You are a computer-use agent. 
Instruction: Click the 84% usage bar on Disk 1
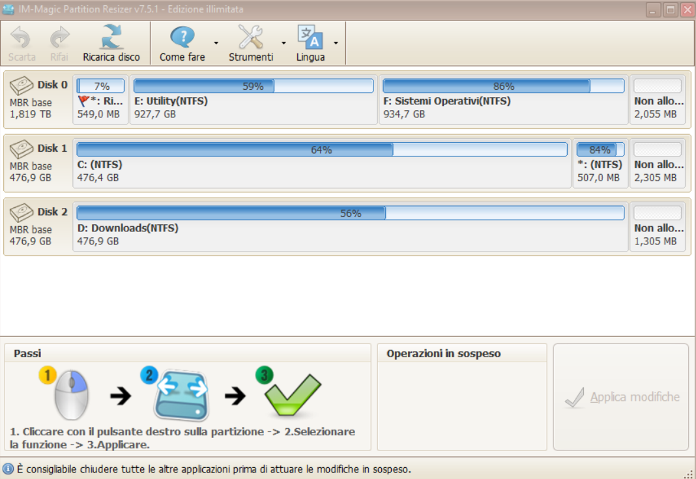600,150
